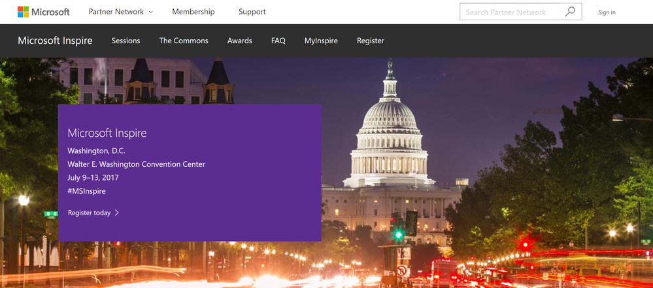Open the Sessions tab

tap(126, 41)
